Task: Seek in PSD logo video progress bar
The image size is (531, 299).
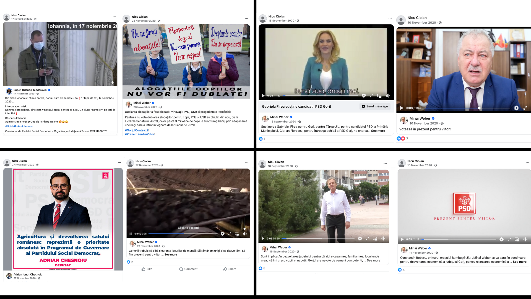Action: point(459,239)
